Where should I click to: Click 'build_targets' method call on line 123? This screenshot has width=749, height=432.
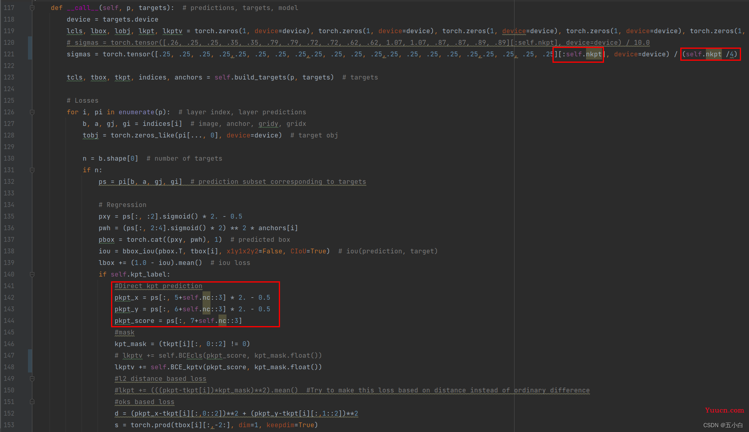click(x=260, y=78)
